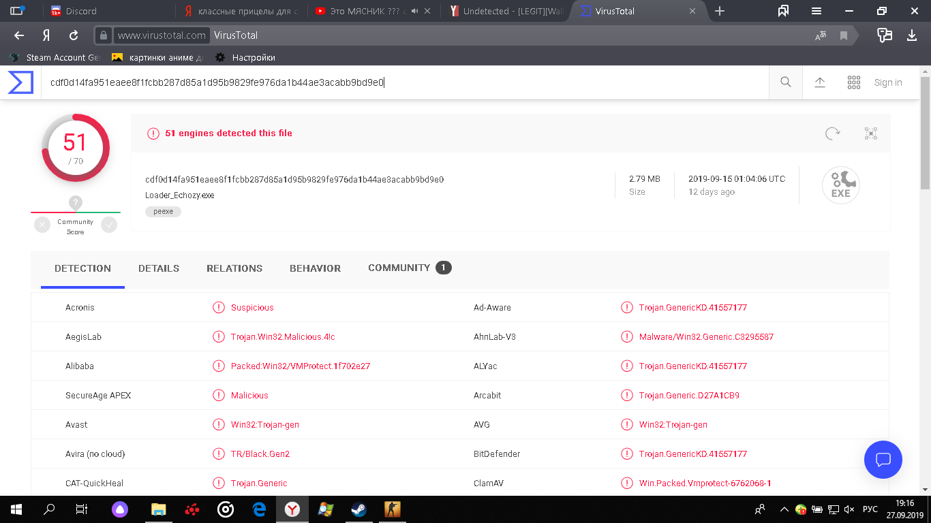Open the upload file icon

[x=820, y=82]
